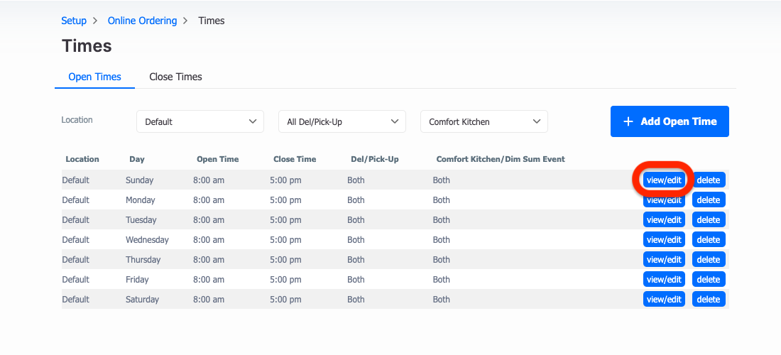Click view/edit for Sunday

pyautogui.click(x=664, y=180)
